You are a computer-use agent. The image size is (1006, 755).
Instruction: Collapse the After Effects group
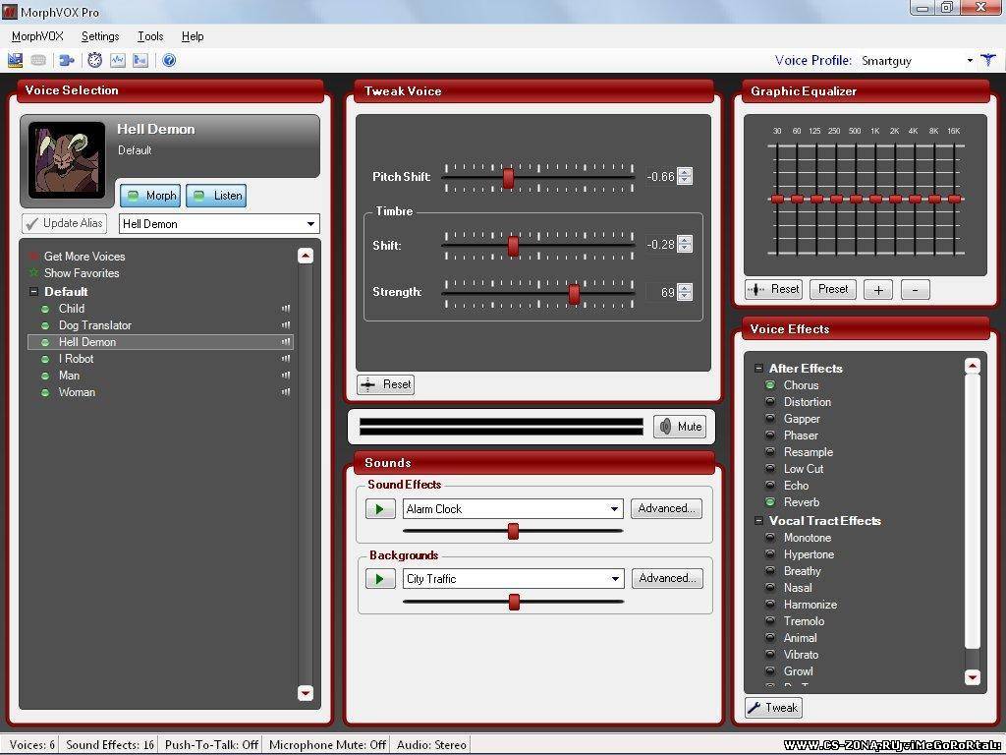(x=758, y=369)
